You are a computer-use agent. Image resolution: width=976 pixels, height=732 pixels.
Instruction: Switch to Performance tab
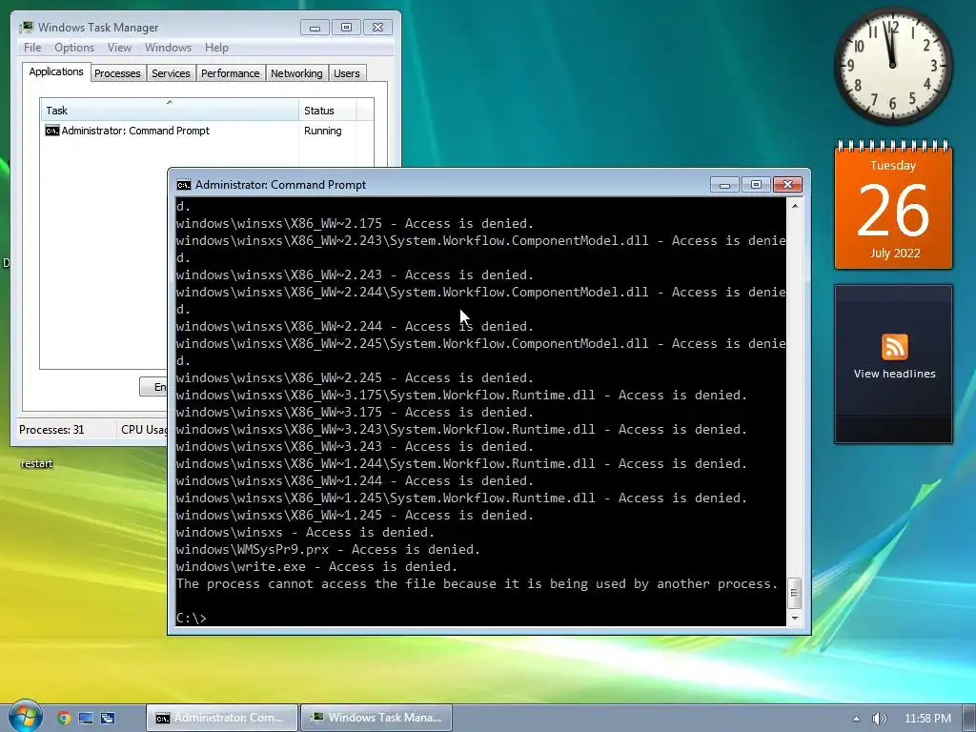(230, 73)
